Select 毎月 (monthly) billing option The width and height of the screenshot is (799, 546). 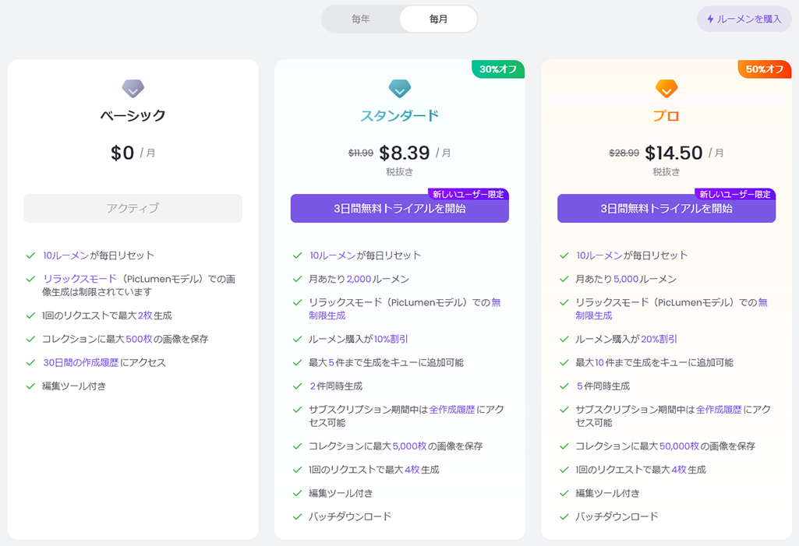(x=438, y=19)
